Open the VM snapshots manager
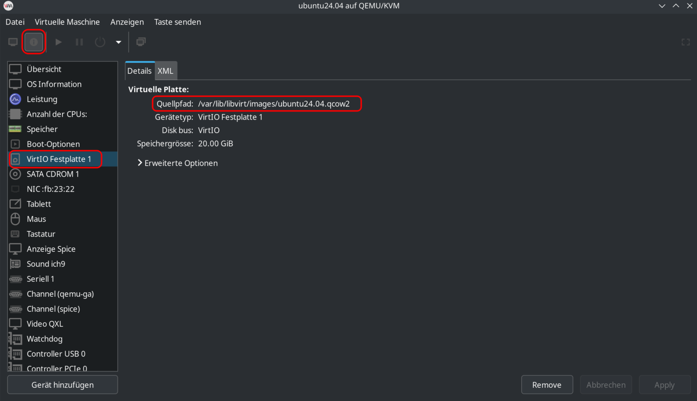Screen dimensions: 697x401 [141, 42]
